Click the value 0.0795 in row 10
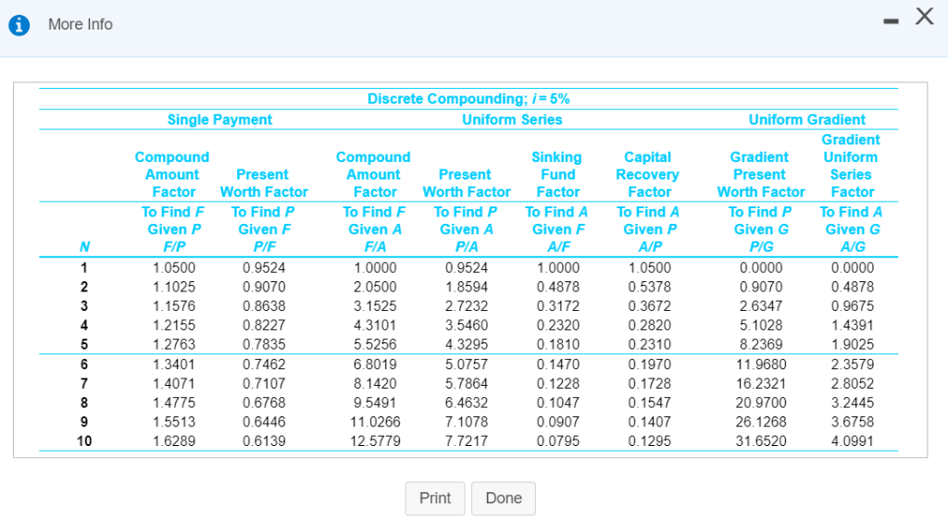This screenshot has width=948, height=520. pyautogui.click(x=558, y=440)
